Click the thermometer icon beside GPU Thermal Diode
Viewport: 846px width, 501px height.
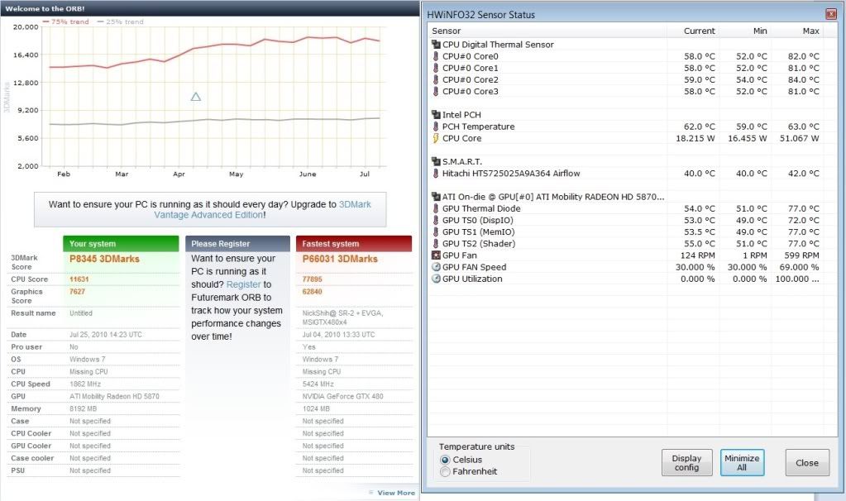[436, 208]
